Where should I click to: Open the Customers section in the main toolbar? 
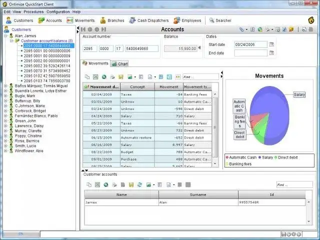point(19,20)
